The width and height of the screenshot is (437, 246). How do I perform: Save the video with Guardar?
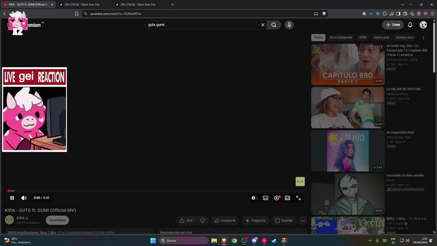tap(284, 221)
